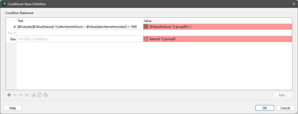Click empty Else If test cell
The width and height of the screenshot is (298, 114).
tap(80, 33)
